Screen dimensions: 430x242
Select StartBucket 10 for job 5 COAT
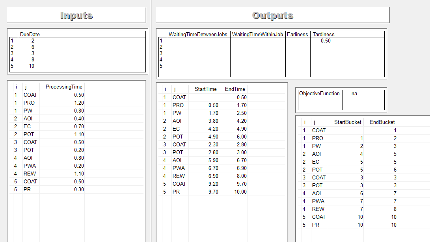coord(360,217)
